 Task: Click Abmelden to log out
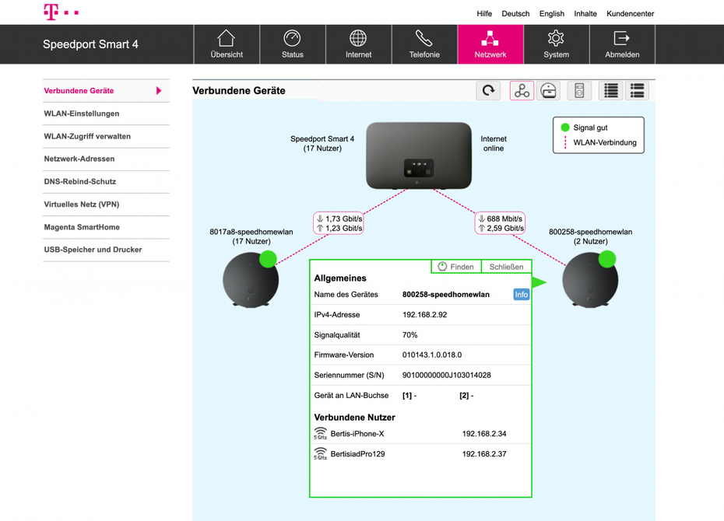tap(622, 44)
